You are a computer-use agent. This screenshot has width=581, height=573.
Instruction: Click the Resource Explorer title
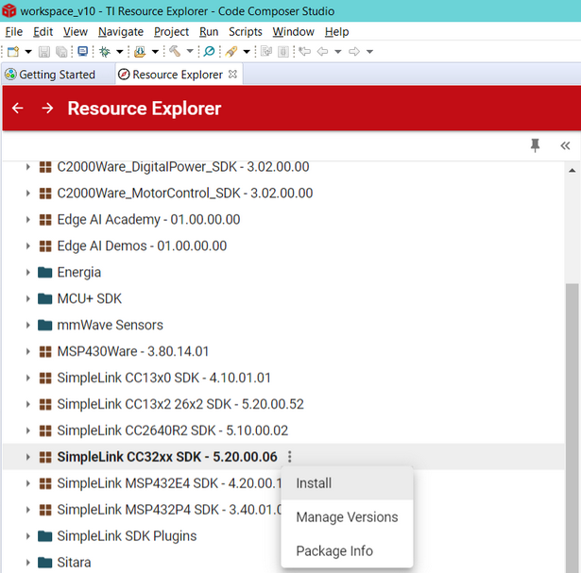(x=145, y=109)
